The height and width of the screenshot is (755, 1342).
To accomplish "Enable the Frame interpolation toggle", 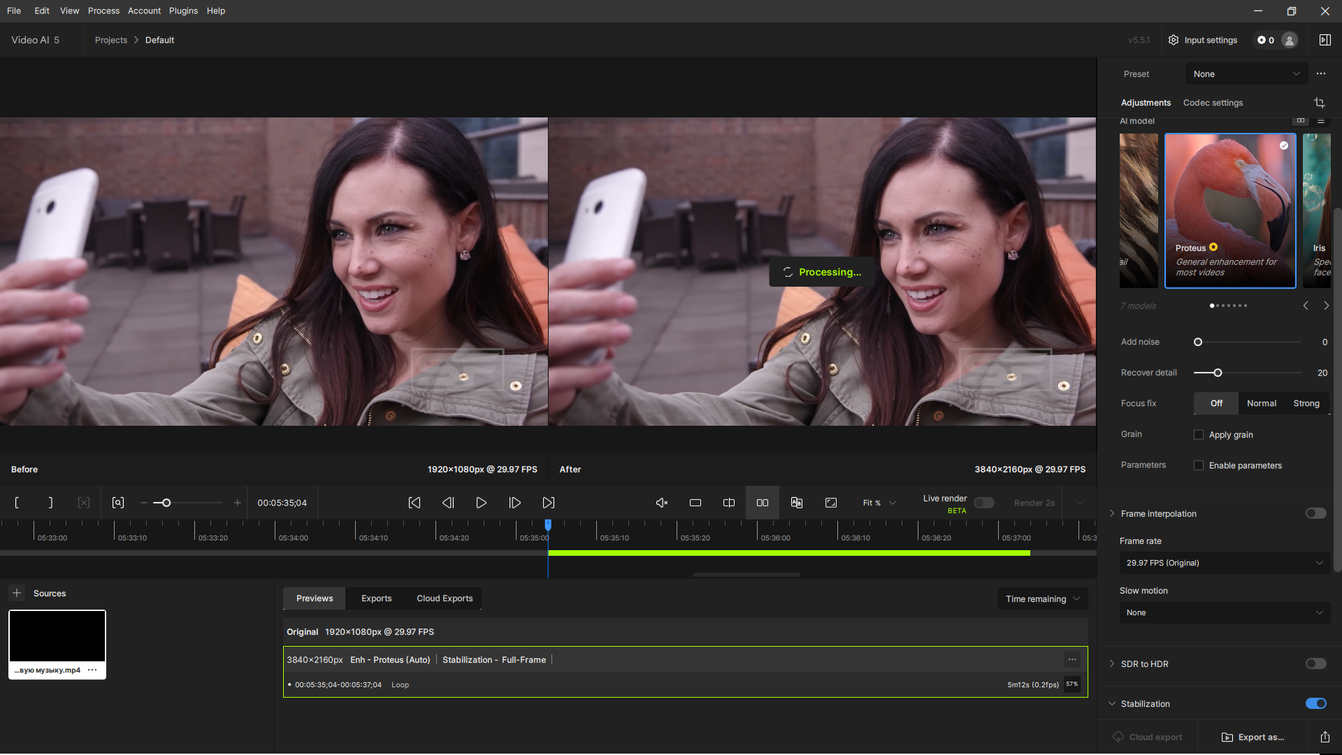I will [1315, 514].
